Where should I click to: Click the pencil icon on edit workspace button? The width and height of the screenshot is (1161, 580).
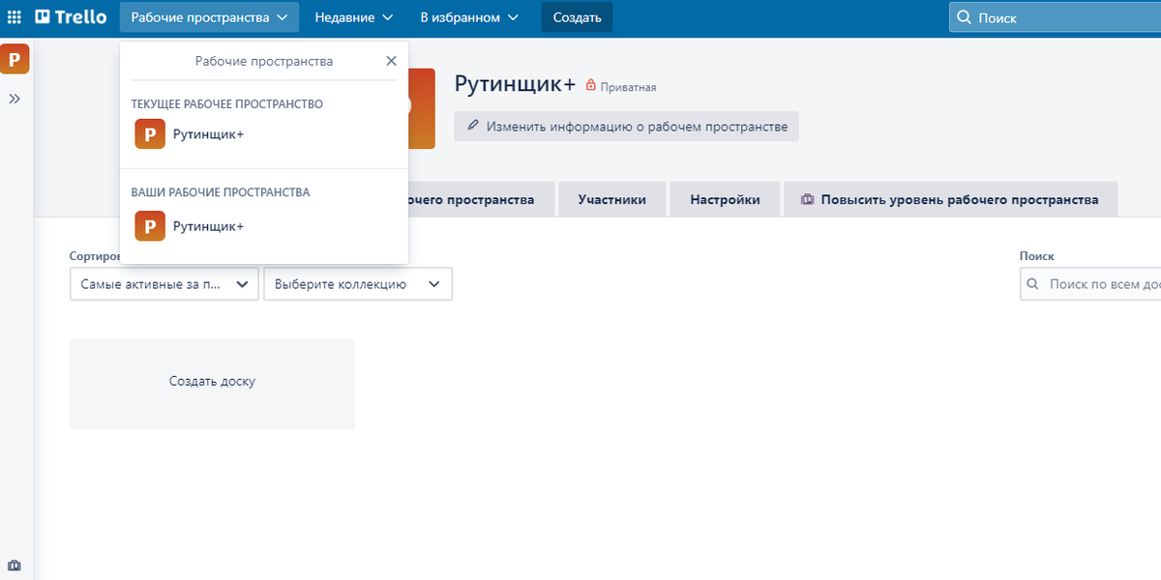click(x=473, y=126)
